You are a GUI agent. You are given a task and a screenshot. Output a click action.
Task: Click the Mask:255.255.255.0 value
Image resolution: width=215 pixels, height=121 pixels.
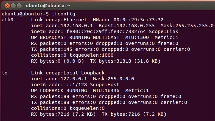tap(187, 26)
